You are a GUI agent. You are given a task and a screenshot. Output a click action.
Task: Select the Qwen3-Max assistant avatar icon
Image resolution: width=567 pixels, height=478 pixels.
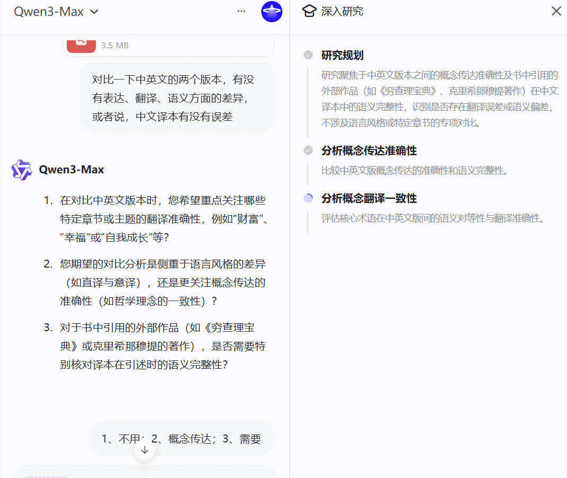21,170
